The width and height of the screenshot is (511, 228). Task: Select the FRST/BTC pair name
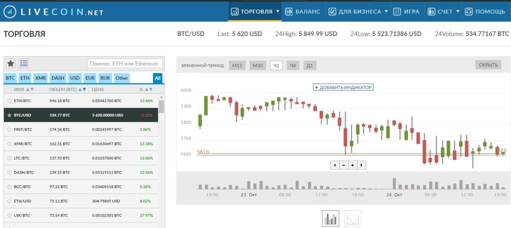[23, 129]
